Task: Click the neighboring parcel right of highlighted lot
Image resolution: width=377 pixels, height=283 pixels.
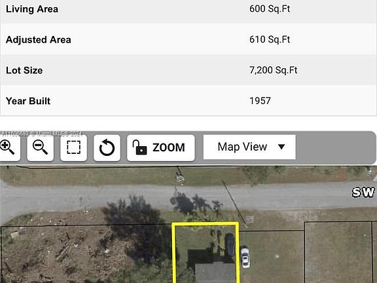Action: 272,257
